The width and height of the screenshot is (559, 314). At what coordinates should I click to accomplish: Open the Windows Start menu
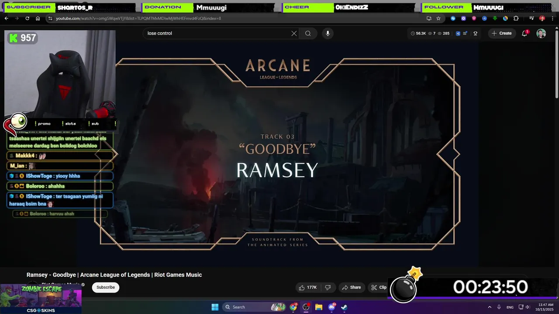click(x=215, y=307)
